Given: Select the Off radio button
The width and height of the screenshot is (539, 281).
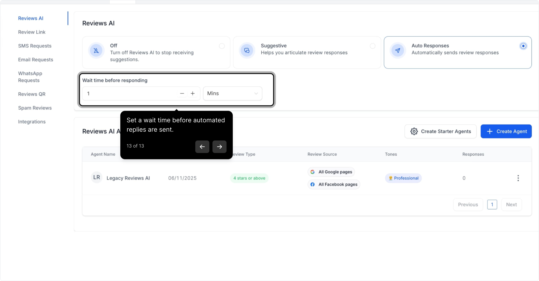Looking at the screenshot, I should click(222, 46).
